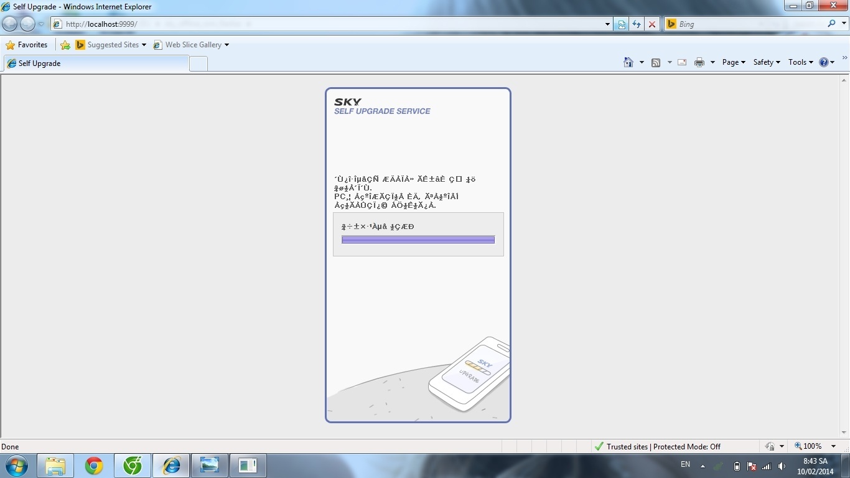The image size is (850, 478).
Task: Click the Done status text
Action: click(x=10, y=446)
